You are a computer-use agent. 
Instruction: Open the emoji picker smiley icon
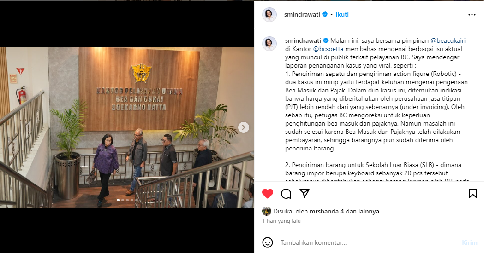[268, 242]
